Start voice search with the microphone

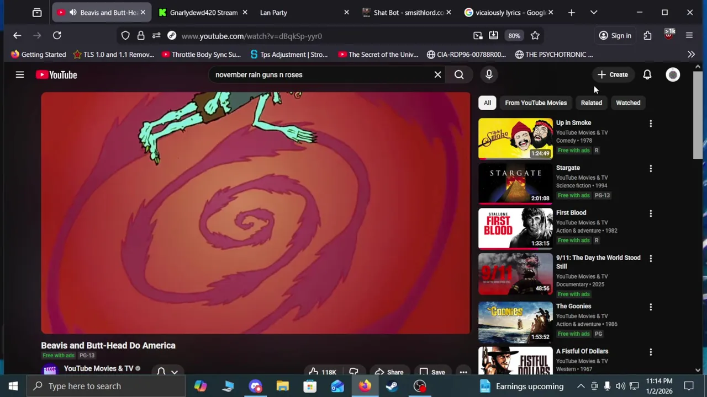click(x=489, y=74)
